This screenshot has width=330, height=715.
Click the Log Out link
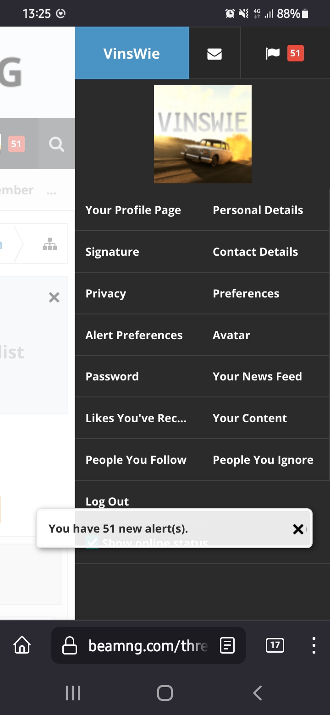tap(107, 501)
